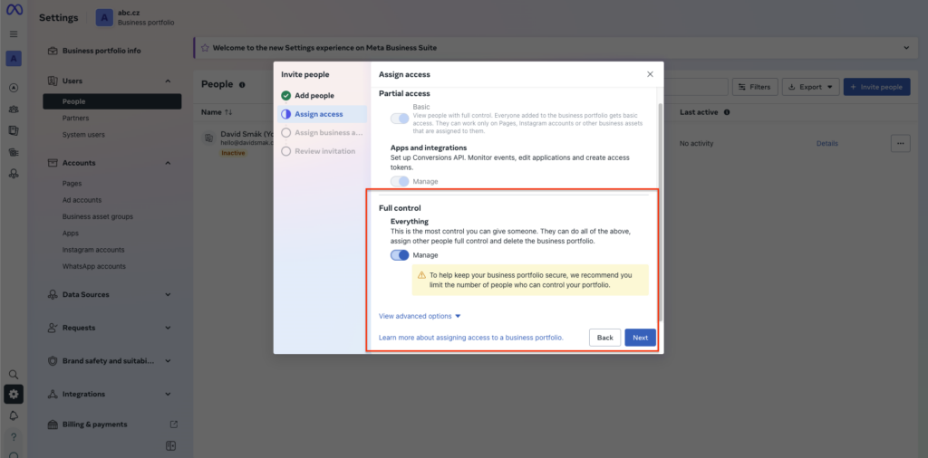The width and height of the screenshot is (928, 458).
Task: Click the Data Sources icon
Action: [53, 294]
